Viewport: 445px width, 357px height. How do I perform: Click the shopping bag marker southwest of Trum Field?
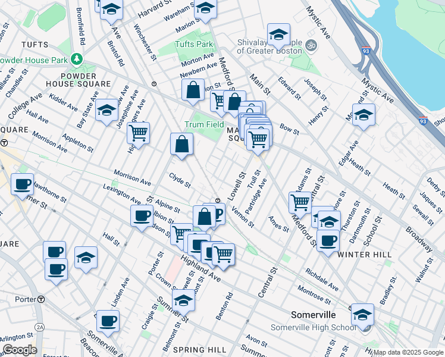(181, 145)
